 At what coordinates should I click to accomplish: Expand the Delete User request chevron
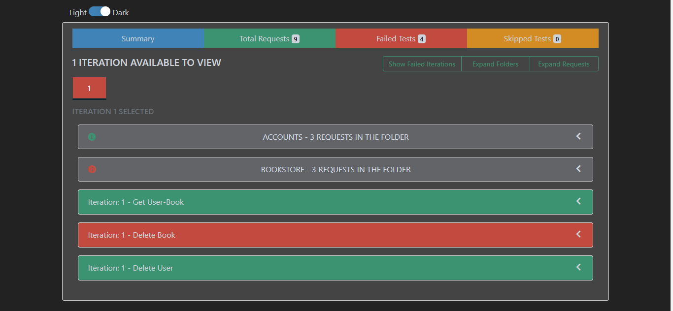pos(578,267)
